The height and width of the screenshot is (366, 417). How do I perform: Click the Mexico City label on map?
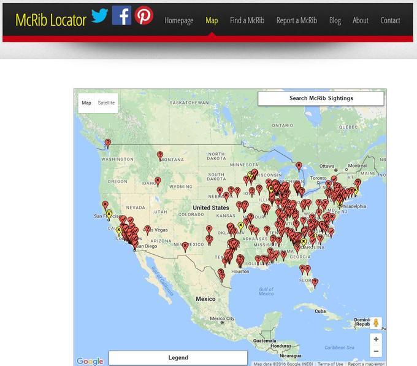[223, 319]
